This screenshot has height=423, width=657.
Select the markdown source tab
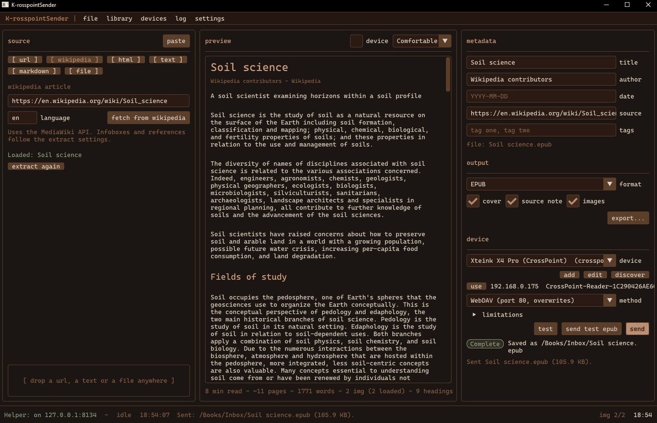pyautogui.click(x=34, y=71)
